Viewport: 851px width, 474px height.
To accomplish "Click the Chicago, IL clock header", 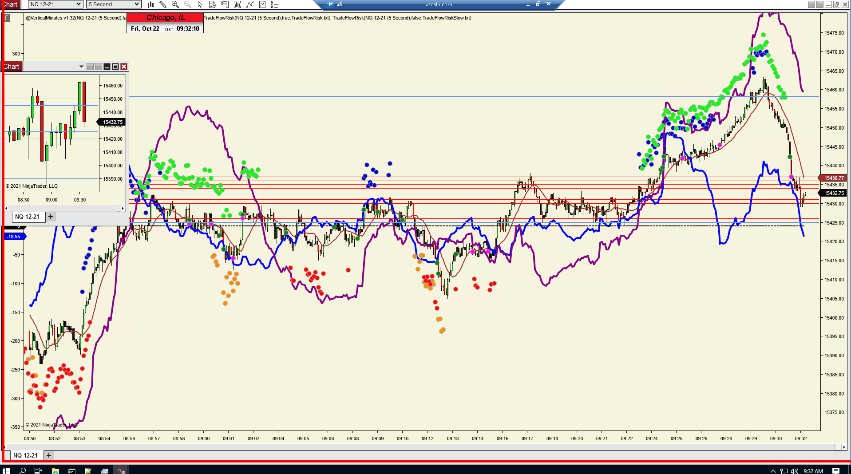I will (165, 18).
